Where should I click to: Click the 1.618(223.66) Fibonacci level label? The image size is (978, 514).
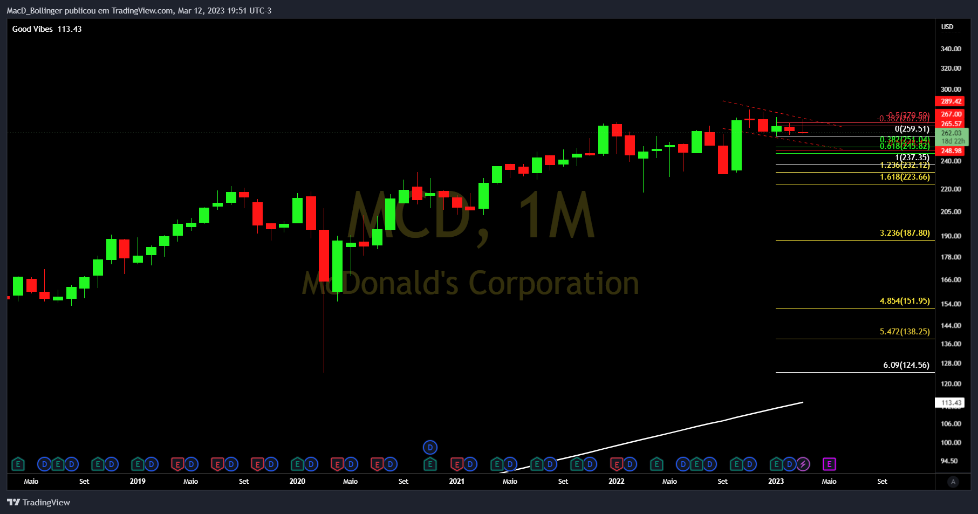(905, 177)
